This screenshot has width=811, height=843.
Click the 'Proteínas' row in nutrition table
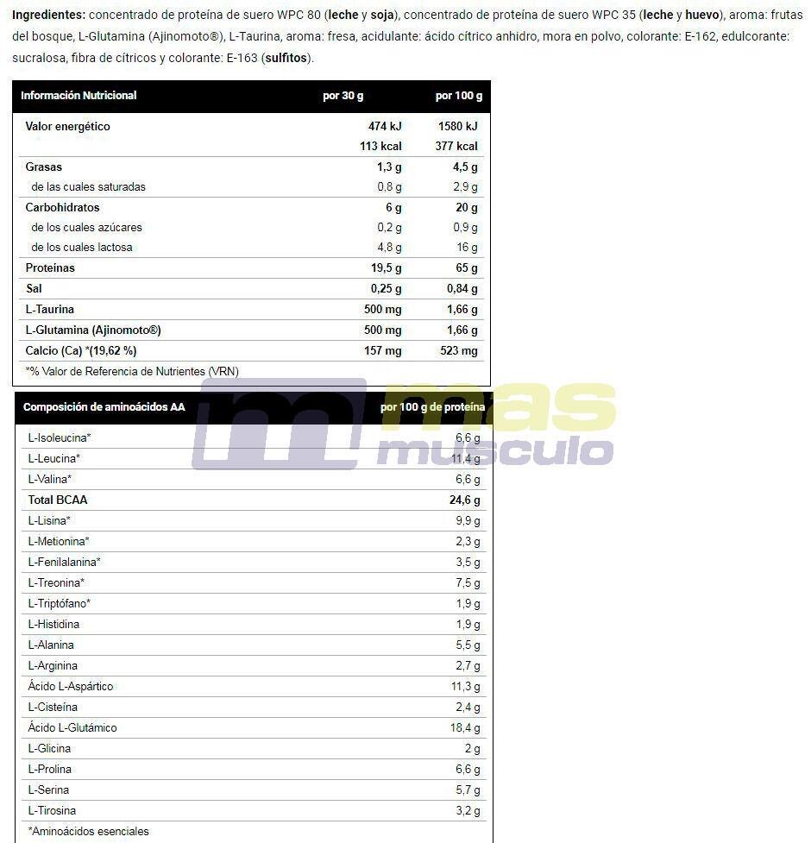252,267
